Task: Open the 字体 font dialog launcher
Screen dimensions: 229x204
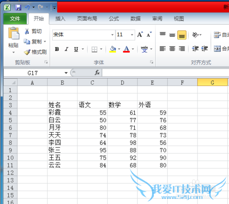Action: tap(152, 62)
